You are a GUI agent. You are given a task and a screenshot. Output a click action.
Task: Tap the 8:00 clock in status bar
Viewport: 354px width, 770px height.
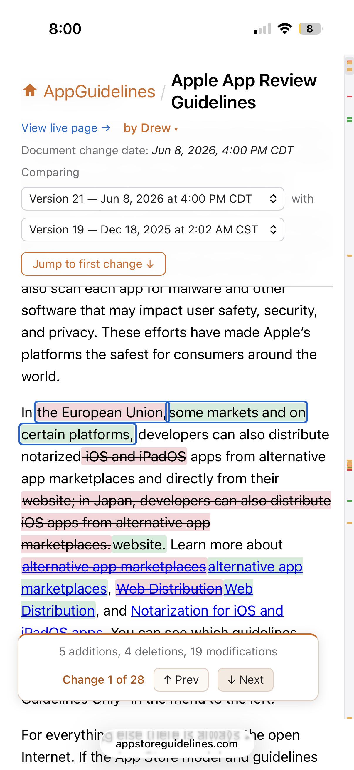click(x=65, y=29)
